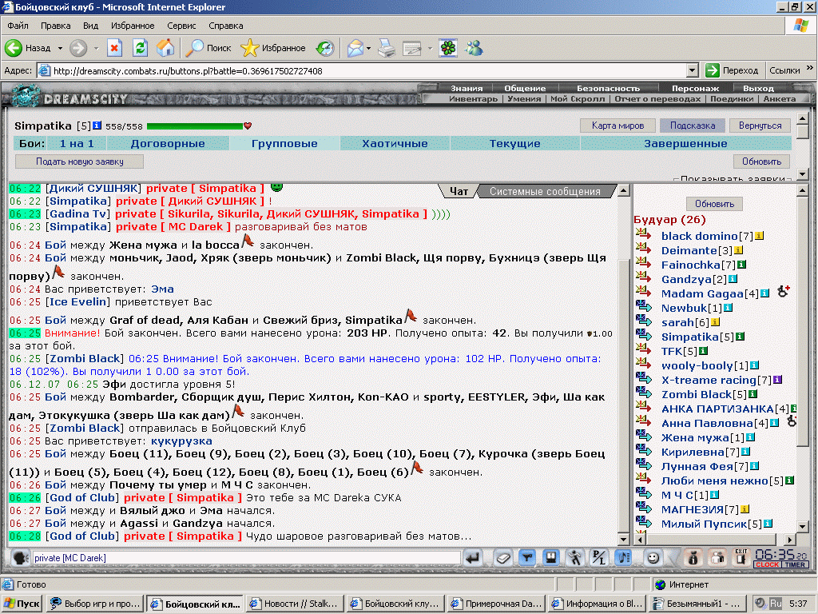
Task: Toggle the chat filter funnel icon
Action: coord(527,558)
